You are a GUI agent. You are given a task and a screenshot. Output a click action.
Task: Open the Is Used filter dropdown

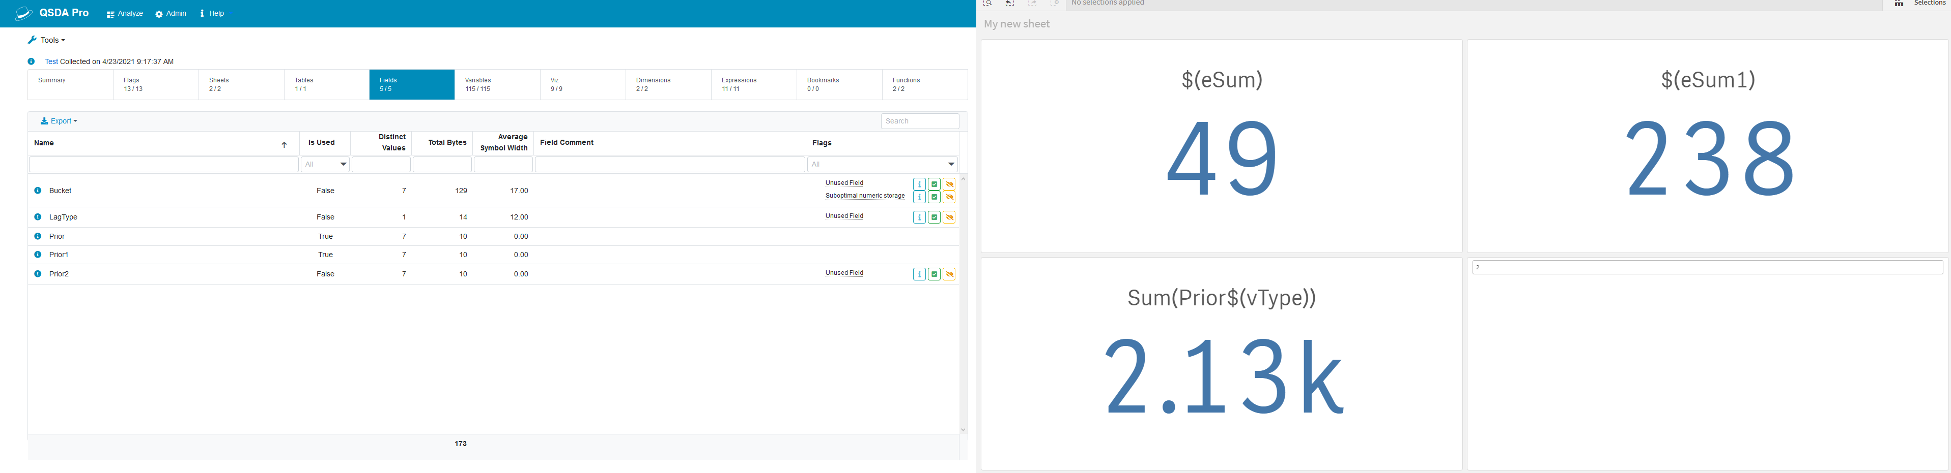coord(325,164)
